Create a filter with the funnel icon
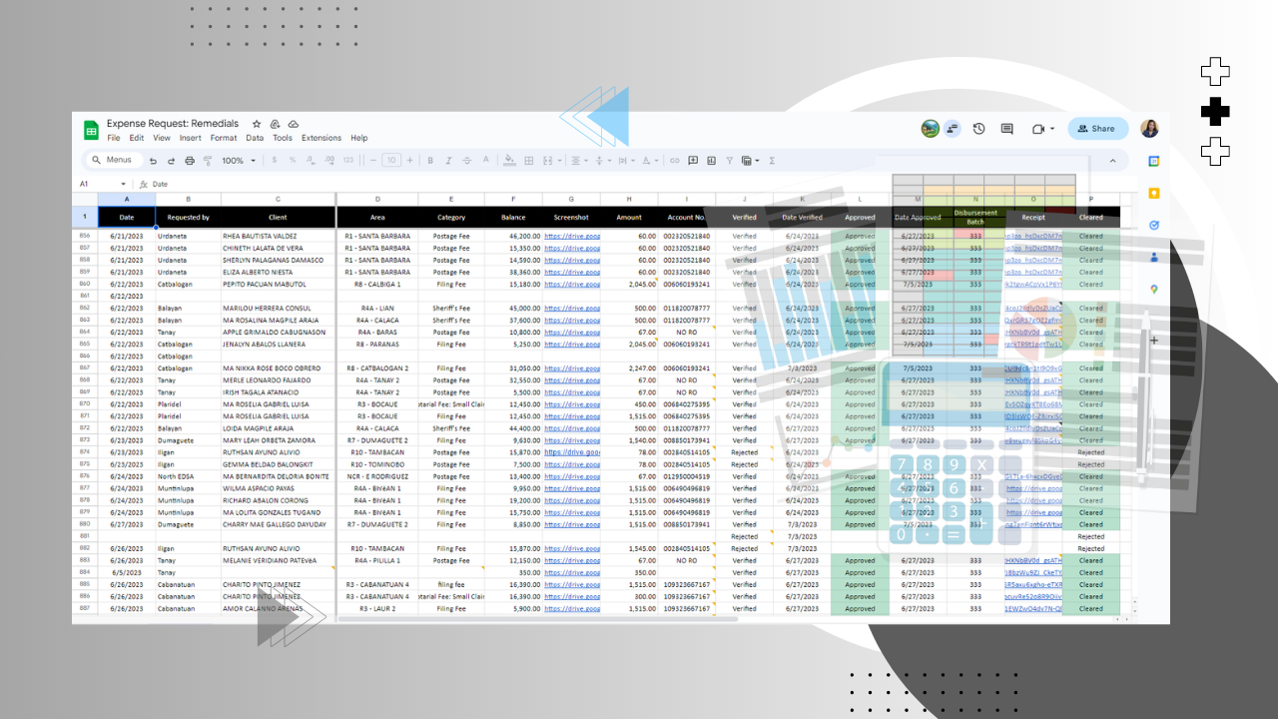The height and width of the screenshot is (719, 1278). coord(730,160)
